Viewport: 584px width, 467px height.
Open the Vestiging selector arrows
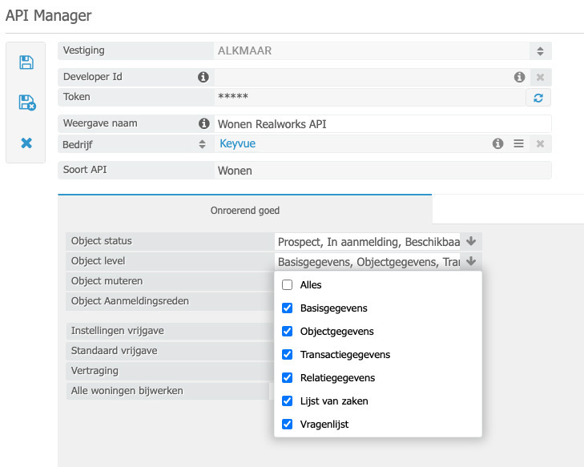pos(540,51)
